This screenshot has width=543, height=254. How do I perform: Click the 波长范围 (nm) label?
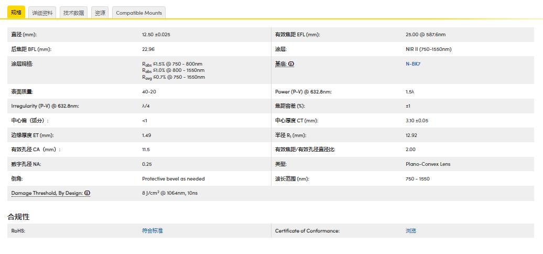[292, 179]
